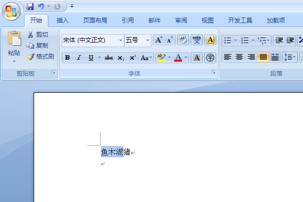Open the font name dropdown

[x=120, y=41]
